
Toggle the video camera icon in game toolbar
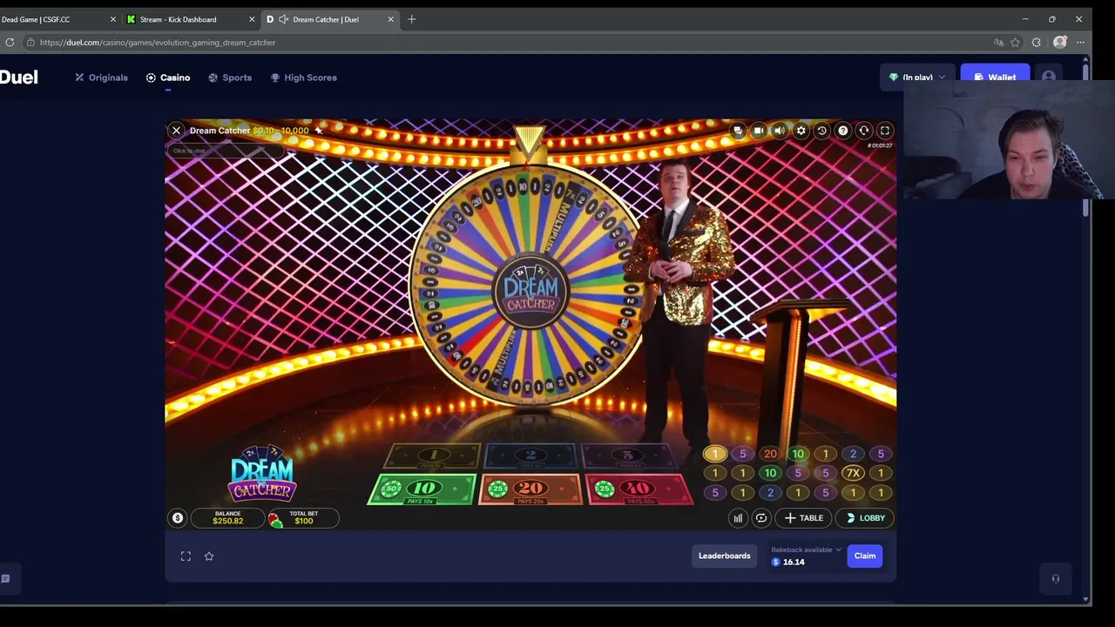759,131
